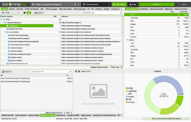Open the Sous-domaine mode dropdown
The image size is (191, 122).
96,4
